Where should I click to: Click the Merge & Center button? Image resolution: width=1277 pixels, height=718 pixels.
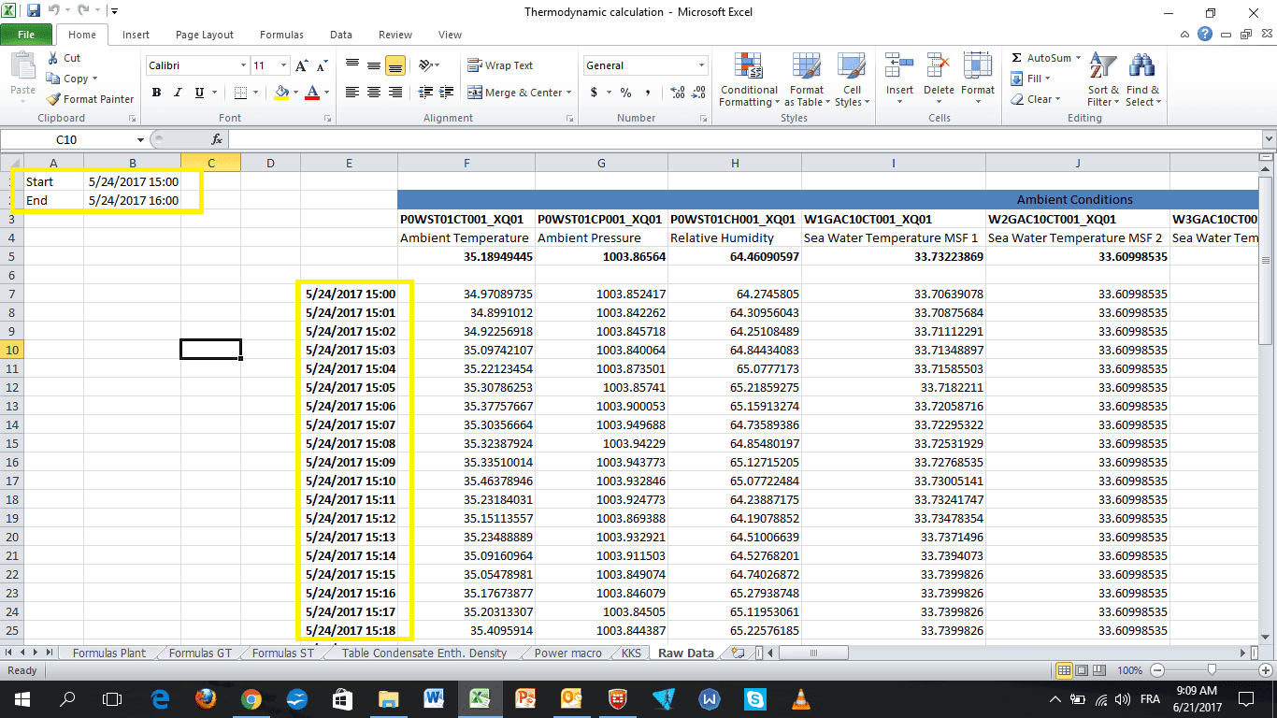515,93
